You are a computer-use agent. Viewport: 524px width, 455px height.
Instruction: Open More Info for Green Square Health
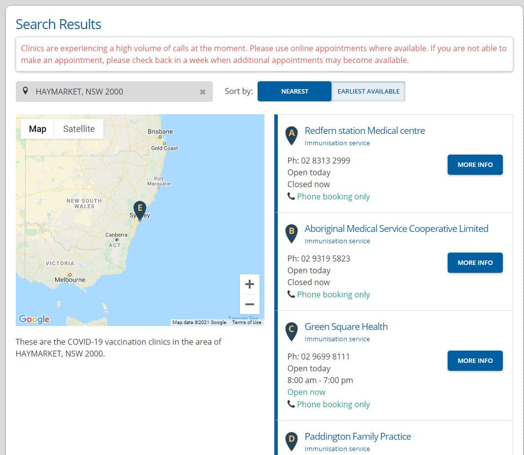(475, 360)
